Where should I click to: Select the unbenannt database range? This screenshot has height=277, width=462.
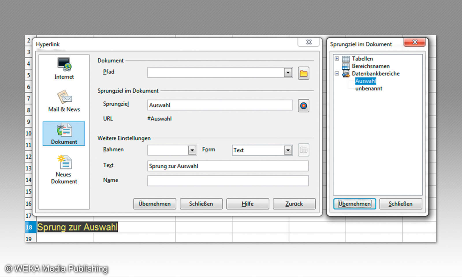[369, 89]
